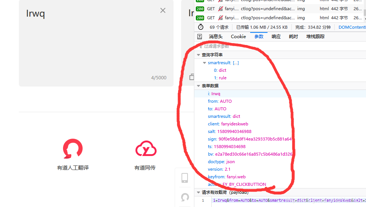Click the 200 status badge of the last request

(200, 18)
